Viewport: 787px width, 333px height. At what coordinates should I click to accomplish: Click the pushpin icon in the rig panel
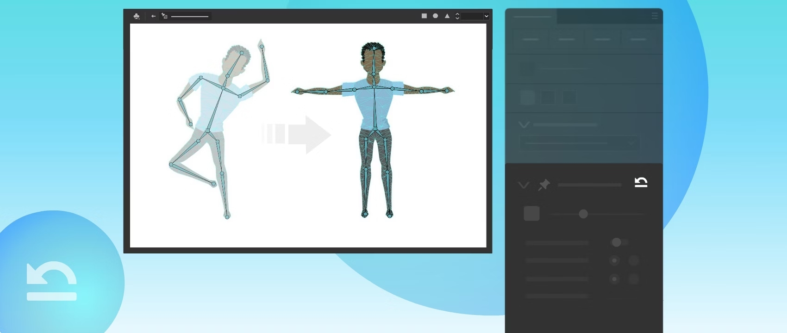coord(543,185)
